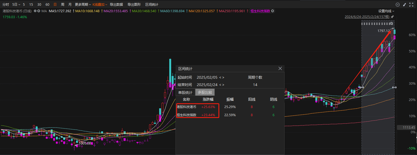
Task: Select the 5-minute period
Action: tap(24, 5)
